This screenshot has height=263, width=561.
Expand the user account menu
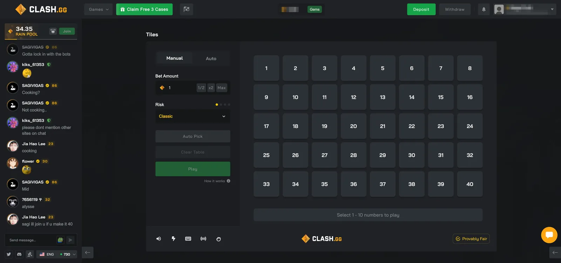click(525, 9)
